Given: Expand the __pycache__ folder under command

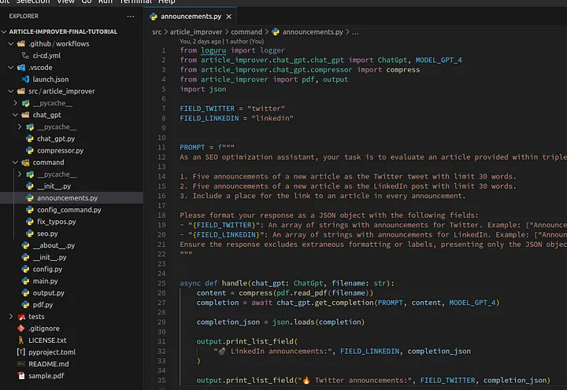Looking at the screenshot, I should 20,175.
